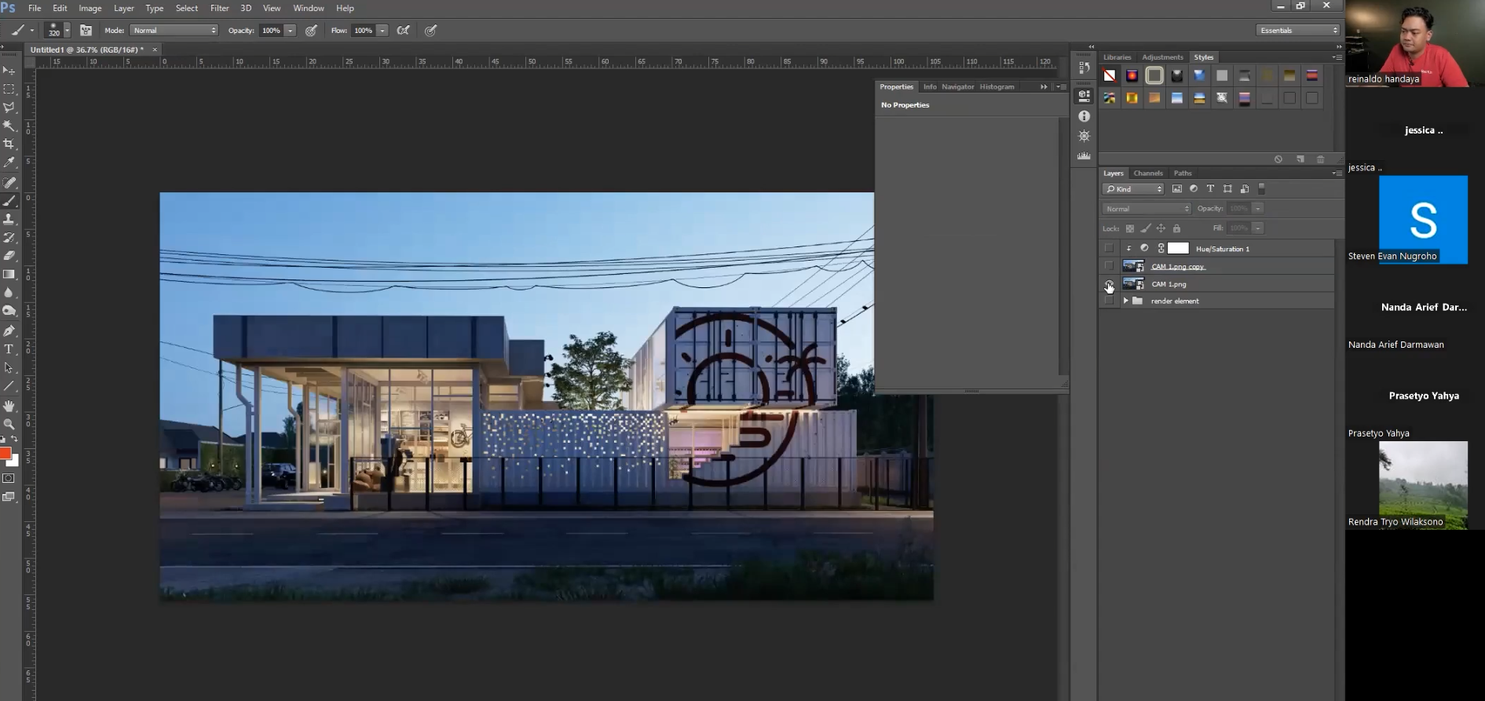The image size is (1485, 701).
Task: Toggle lock all for layer
Action: tap(1176, 228)
